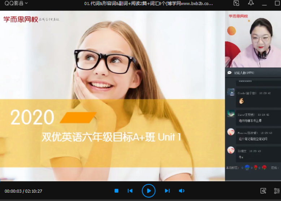
Task: Pin the player window on top
Action: coord(251,3)
